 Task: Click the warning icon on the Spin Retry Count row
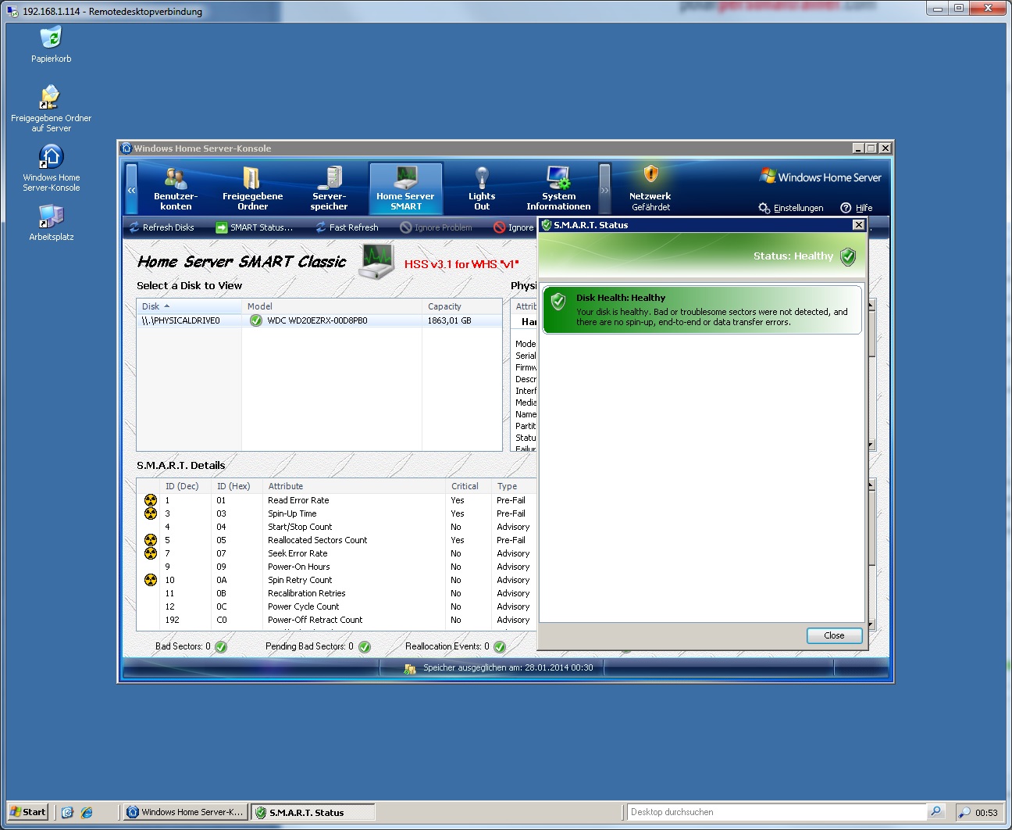pyautogui.click(x=151, y=580)
